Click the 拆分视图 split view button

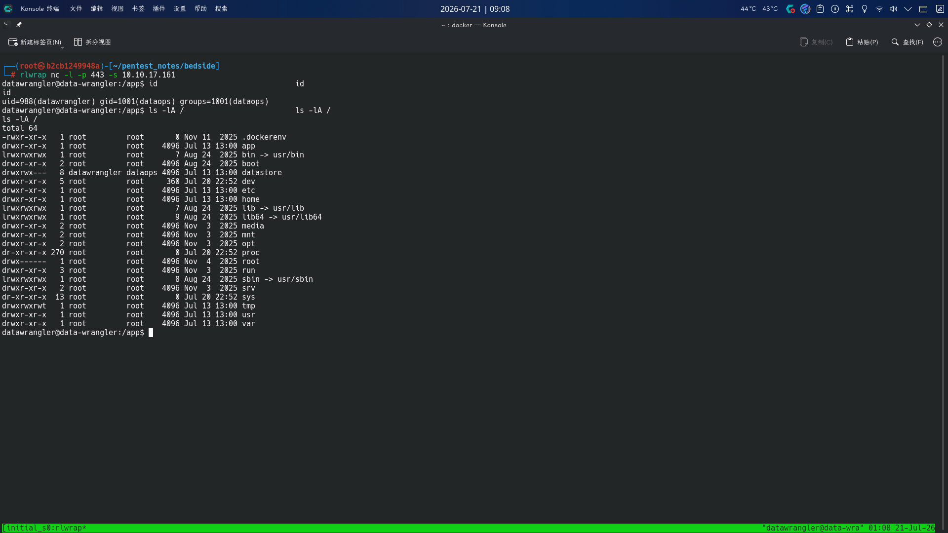pos(92,42)
